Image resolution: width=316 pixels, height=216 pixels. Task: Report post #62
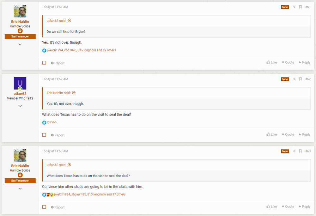(58, 135)
